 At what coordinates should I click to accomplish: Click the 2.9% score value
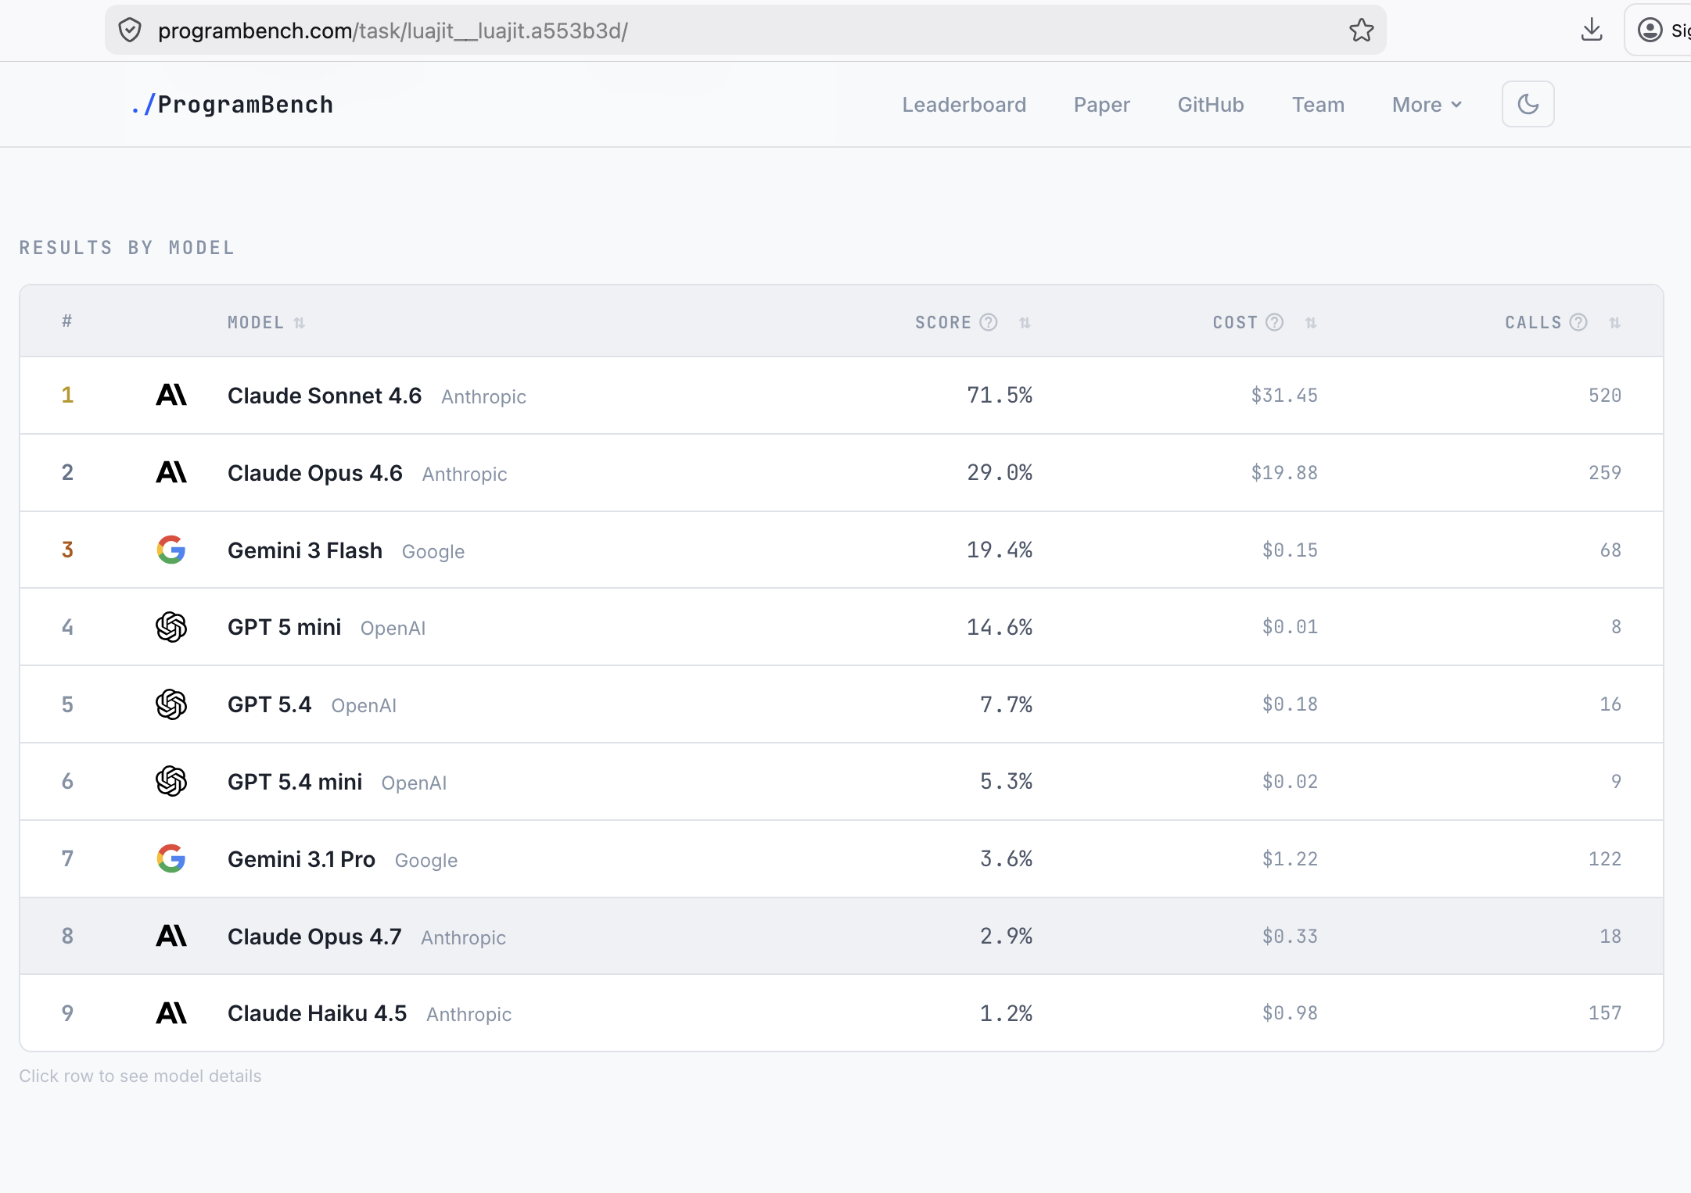click(x=1007, y=936)
